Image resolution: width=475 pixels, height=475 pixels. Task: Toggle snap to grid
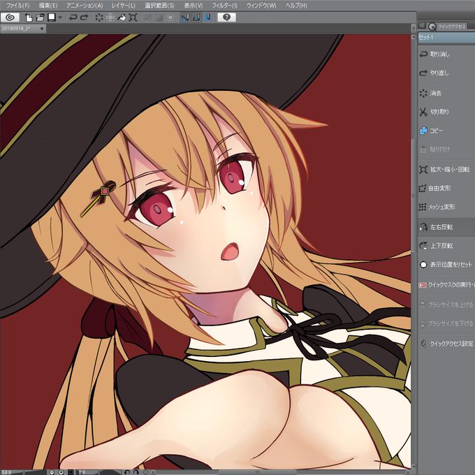pyautogui.click(x=208, y=17)
